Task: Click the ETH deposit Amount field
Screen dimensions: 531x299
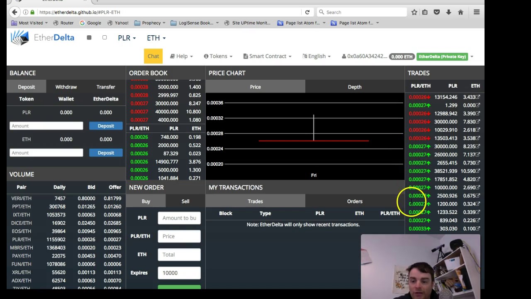Action: 46,153
